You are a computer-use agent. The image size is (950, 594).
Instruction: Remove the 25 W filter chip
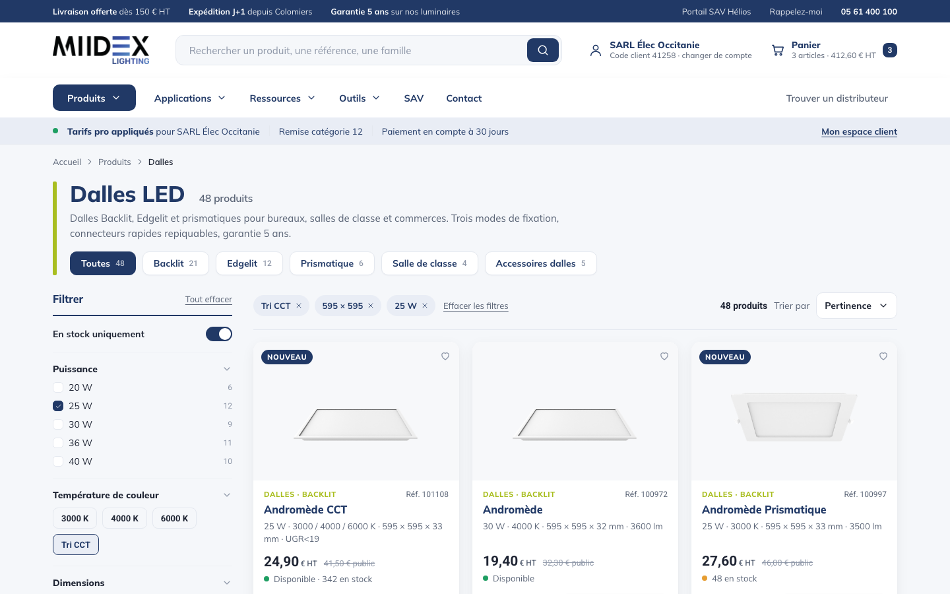tap(425, 306)
